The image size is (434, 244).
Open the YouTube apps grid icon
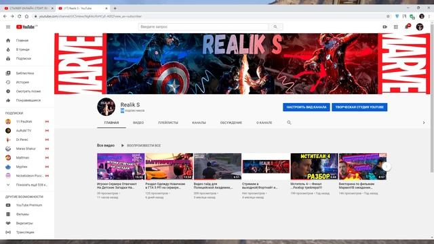pyautogui.click(x=396, y=27)
